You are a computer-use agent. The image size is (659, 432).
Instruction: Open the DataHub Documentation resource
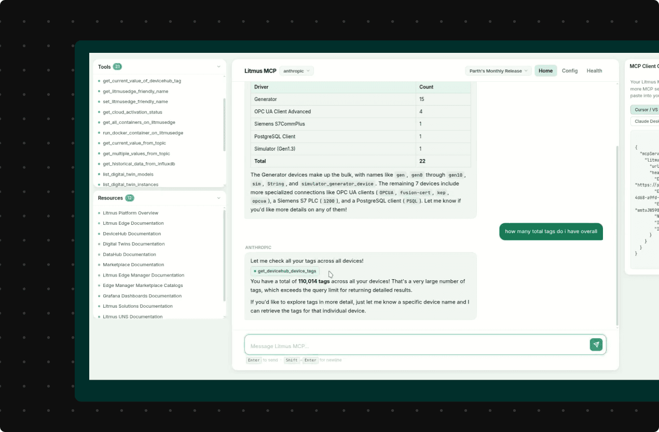tap(130, 254)
